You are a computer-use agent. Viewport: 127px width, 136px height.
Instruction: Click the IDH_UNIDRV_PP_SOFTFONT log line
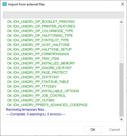click(x=33, y=77)
